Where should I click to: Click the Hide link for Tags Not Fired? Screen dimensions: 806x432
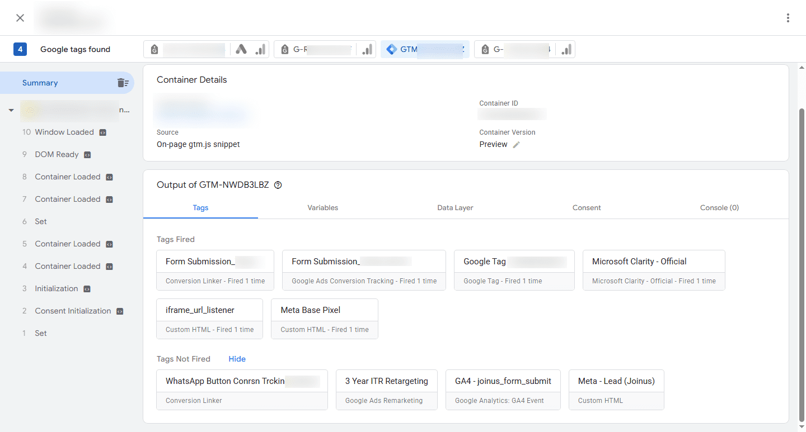pyautogui.click(x=237, y=359)
